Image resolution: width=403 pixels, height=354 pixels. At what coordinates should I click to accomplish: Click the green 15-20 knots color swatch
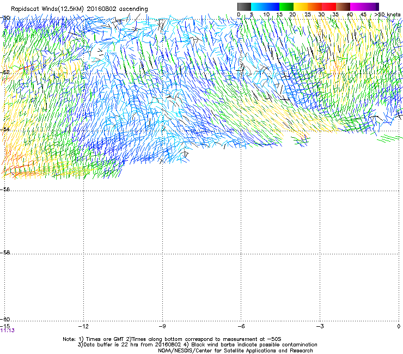pyautogui.click(x=286, y=7)
